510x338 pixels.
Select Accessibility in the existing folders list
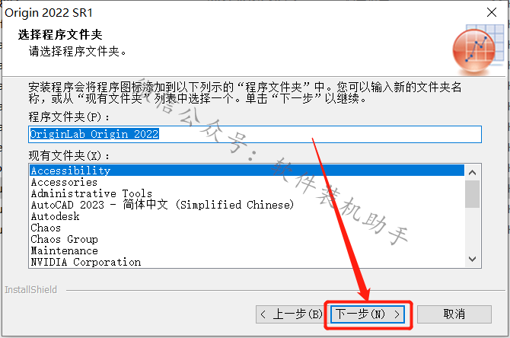[247, 171]
